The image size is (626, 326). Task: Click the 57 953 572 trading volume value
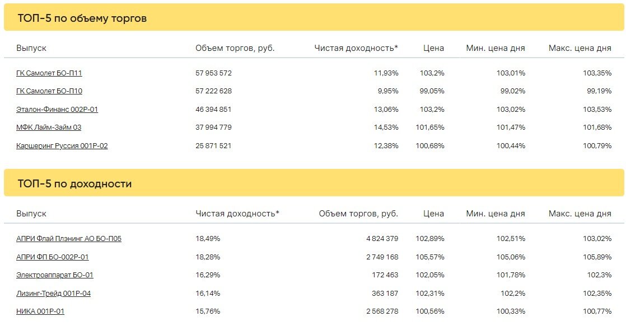pyautogui.click(x=213, y=73)
